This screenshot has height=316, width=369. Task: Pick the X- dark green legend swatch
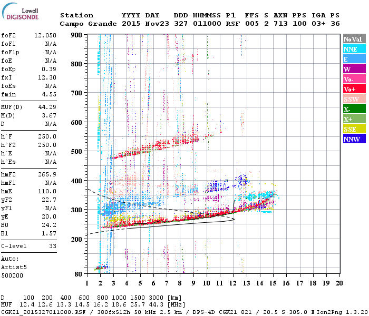[x=354, y=109]
